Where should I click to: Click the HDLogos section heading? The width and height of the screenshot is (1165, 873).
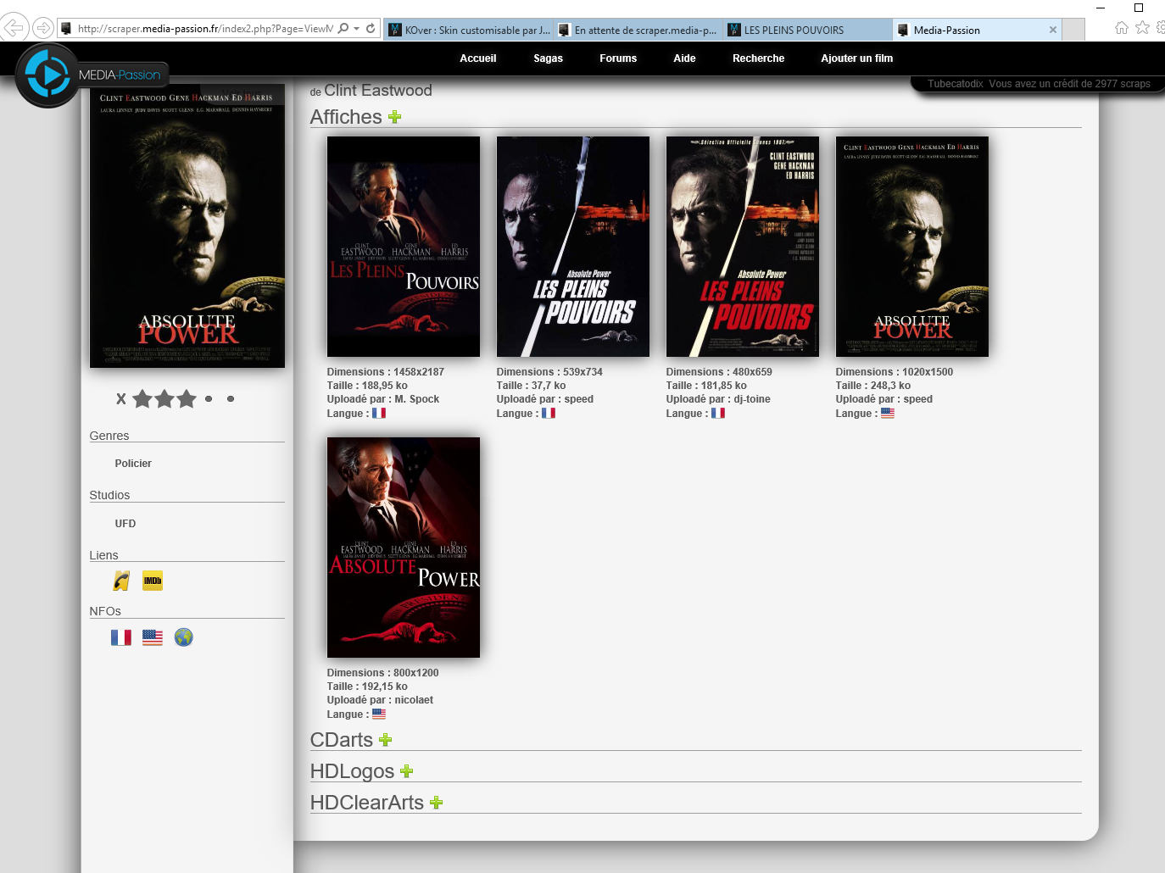(352, 771)
